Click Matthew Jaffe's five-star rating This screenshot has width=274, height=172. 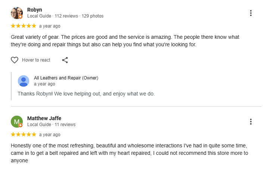click(x=24, y=134)
